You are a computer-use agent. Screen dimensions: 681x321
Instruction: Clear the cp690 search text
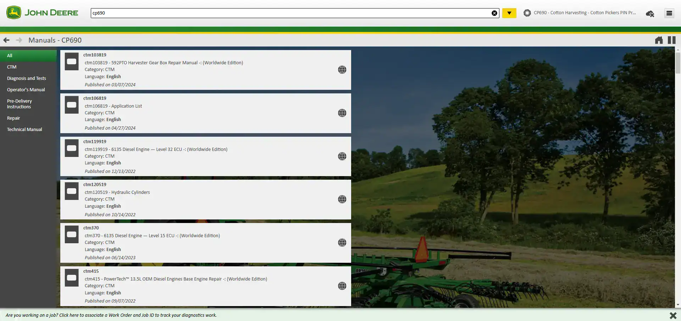click(494, 13)
